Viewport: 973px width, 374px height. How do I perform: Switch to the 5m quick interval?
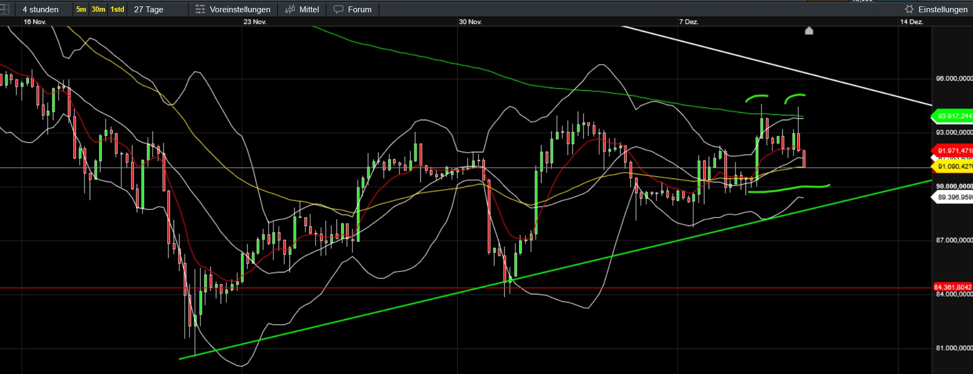81,10
